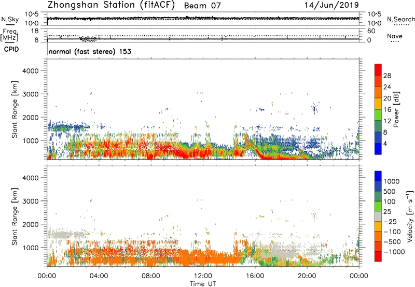Click velocity colorbar value '1000'

(x=392, y=181)
